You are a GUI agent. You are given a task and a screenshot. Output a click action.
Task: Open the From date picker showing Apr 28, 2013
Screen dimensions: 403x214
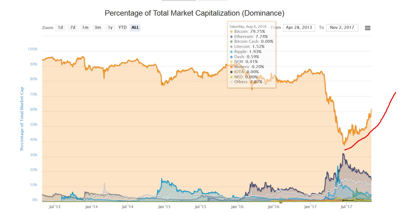299,27
